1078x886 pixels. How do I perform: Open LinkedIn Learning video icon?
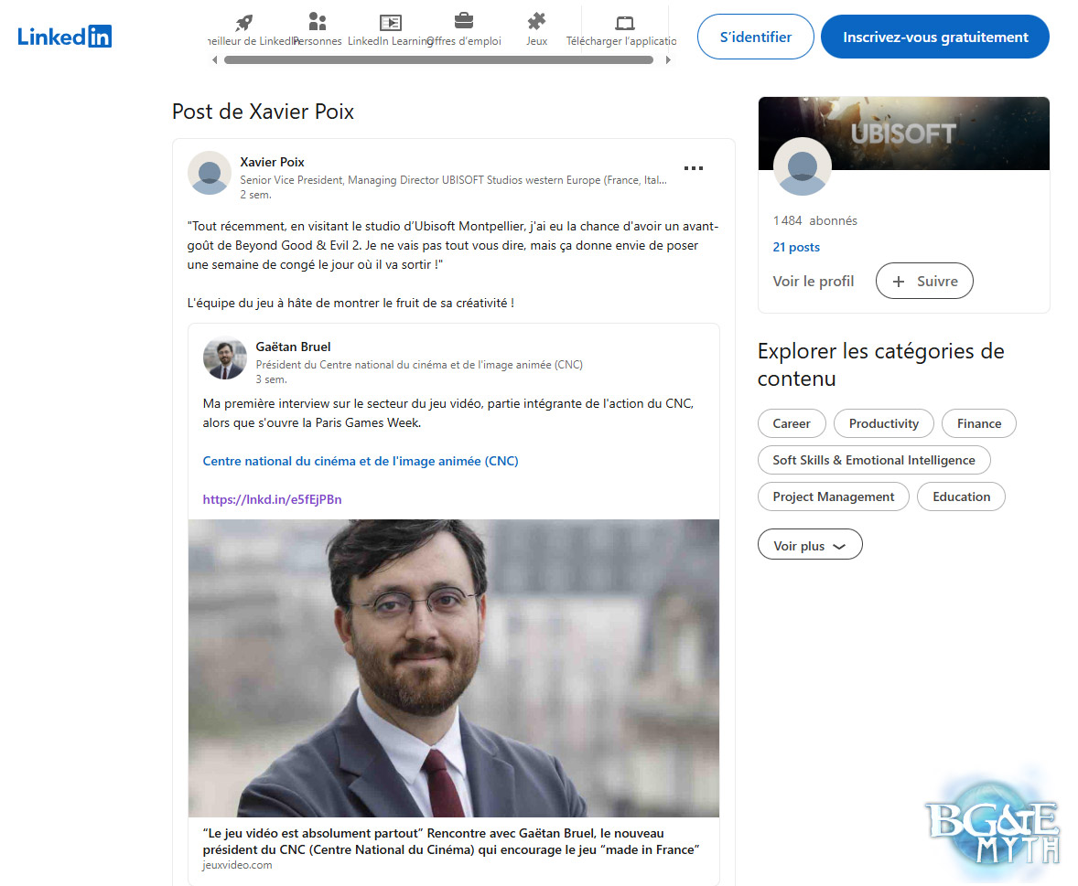pos(391,23)
